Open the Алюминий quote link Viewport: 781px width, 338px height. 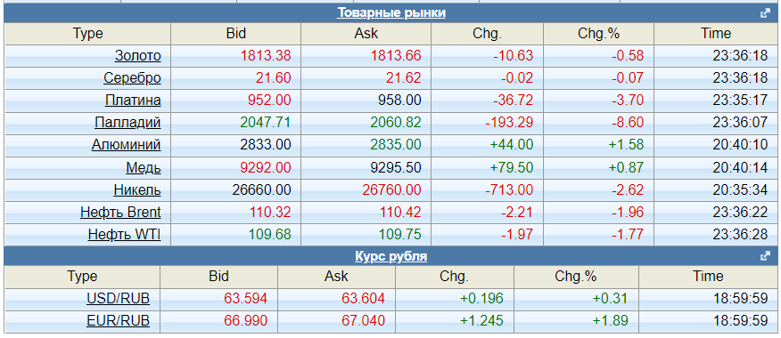click(127, 145)
